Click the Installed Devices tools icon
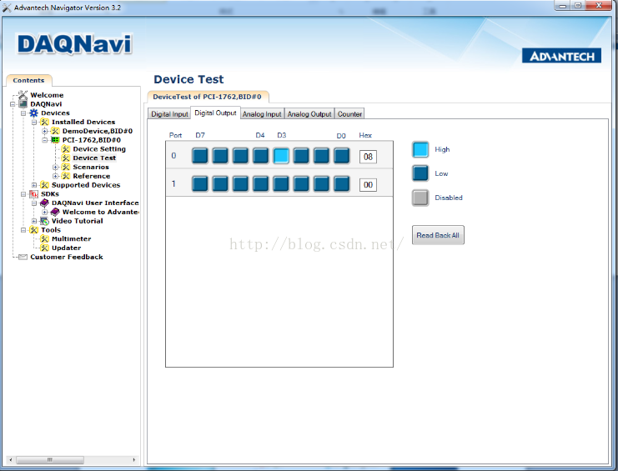The image size is (618, 471). (44, 122)
